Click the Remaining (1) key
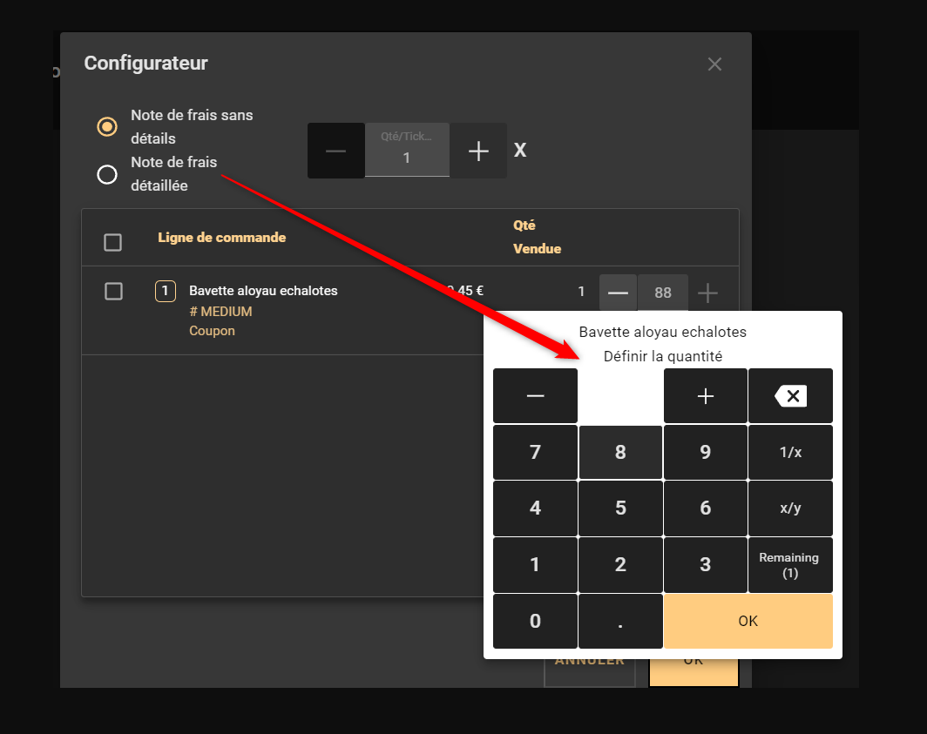The height and width of the screenshot is (734, 927). (x=789, y=565)
